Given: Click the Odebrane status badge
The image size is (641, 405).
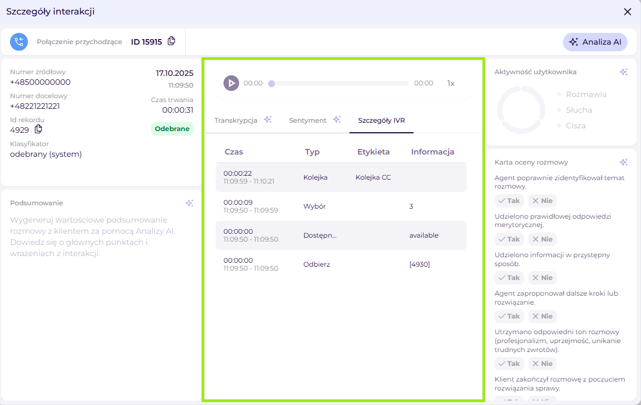Looking at the screenshot, I should pyautogui.click(x=172, y=129).
